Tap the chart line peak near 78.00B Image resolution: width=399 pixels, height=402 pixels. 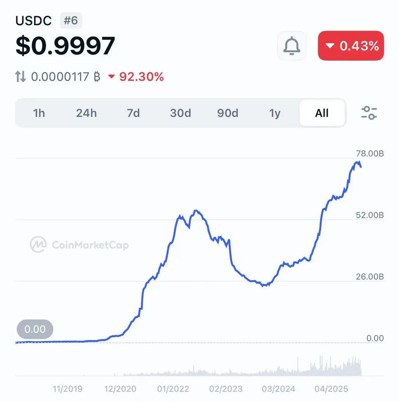357,162
